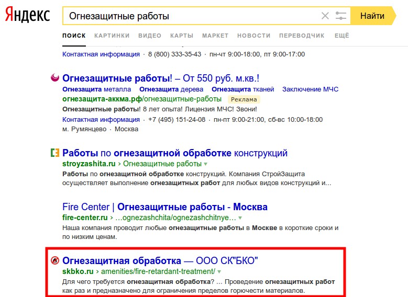
Task: Switch to the Видео tab
Action: tap(150, 36)
